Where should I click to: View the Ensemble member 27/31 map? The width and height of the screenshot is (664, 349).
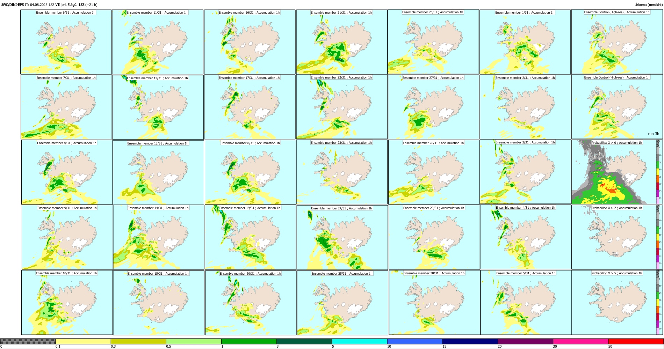(434, 107)
